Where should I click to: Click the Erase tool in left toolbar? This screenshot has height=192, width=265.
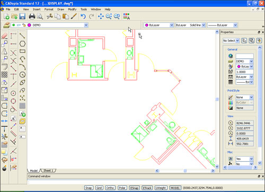[4, 36]
